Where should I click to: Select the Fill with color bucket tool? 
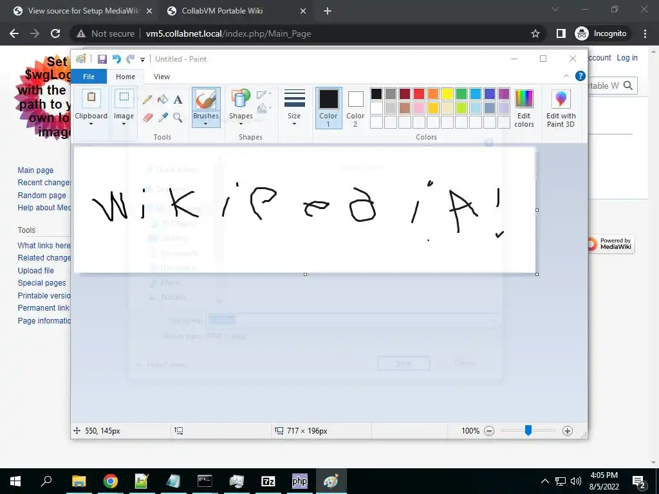tap(163, 100)
